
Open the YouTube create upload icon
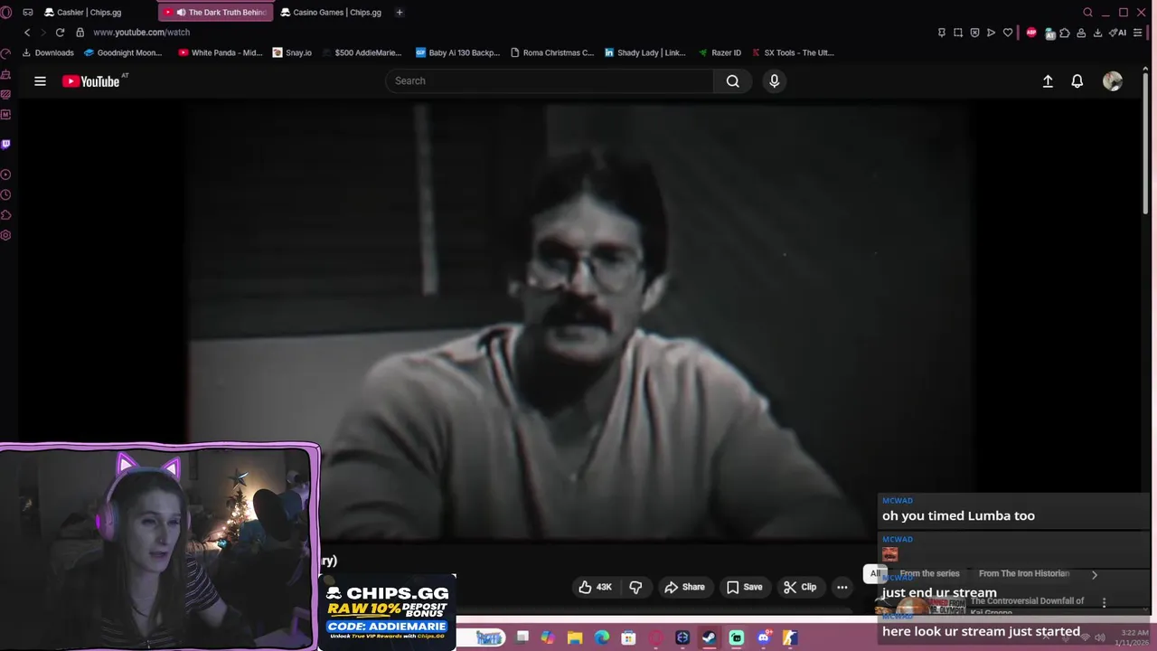pyautogui.click(x=1048, y=81)
